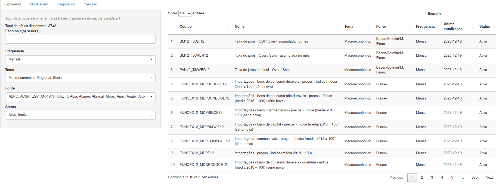This screenshot has width=496, height=193.
Task: Open the Fonte sources dropdown
Action: pos(80,97)
